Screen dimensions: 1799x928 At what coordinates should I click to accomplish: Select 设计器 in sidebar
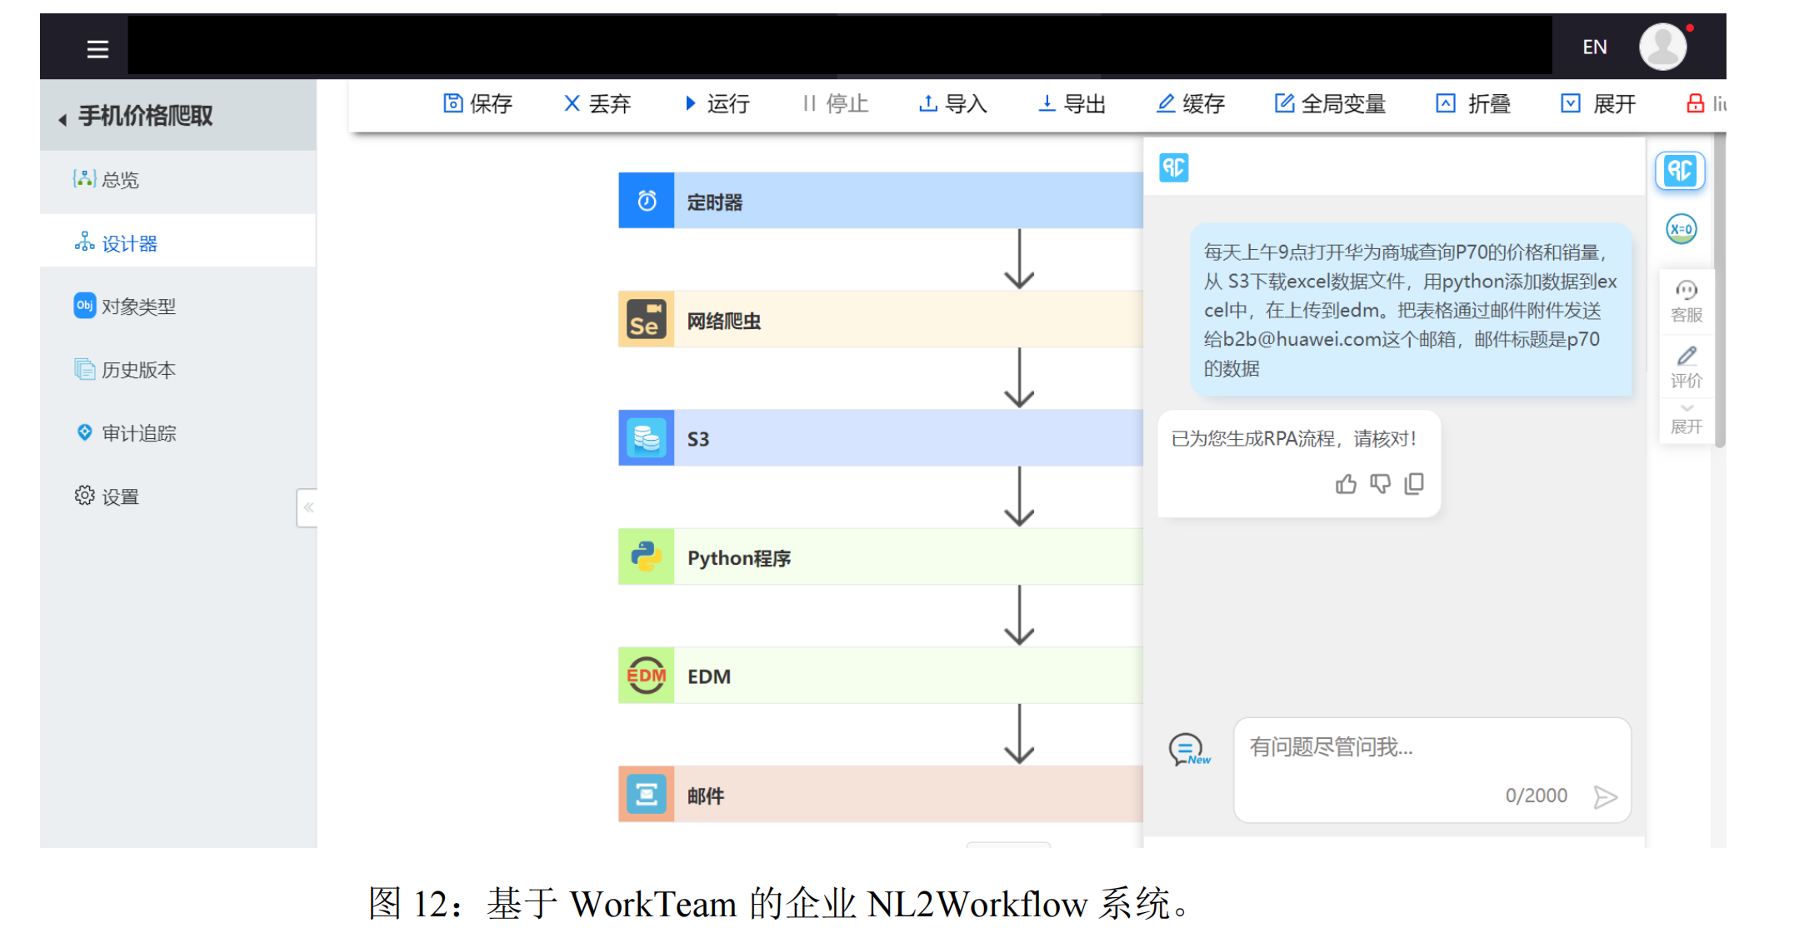116,243
